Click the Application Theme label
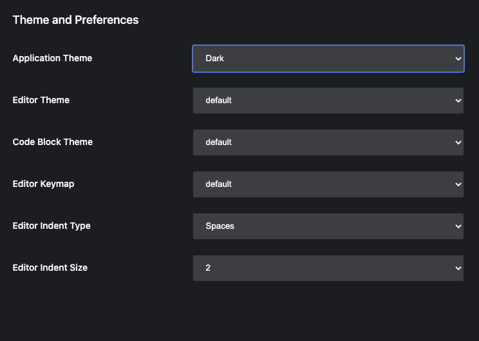The width and height of the screenshot is (479, 341). click(52, 58)
